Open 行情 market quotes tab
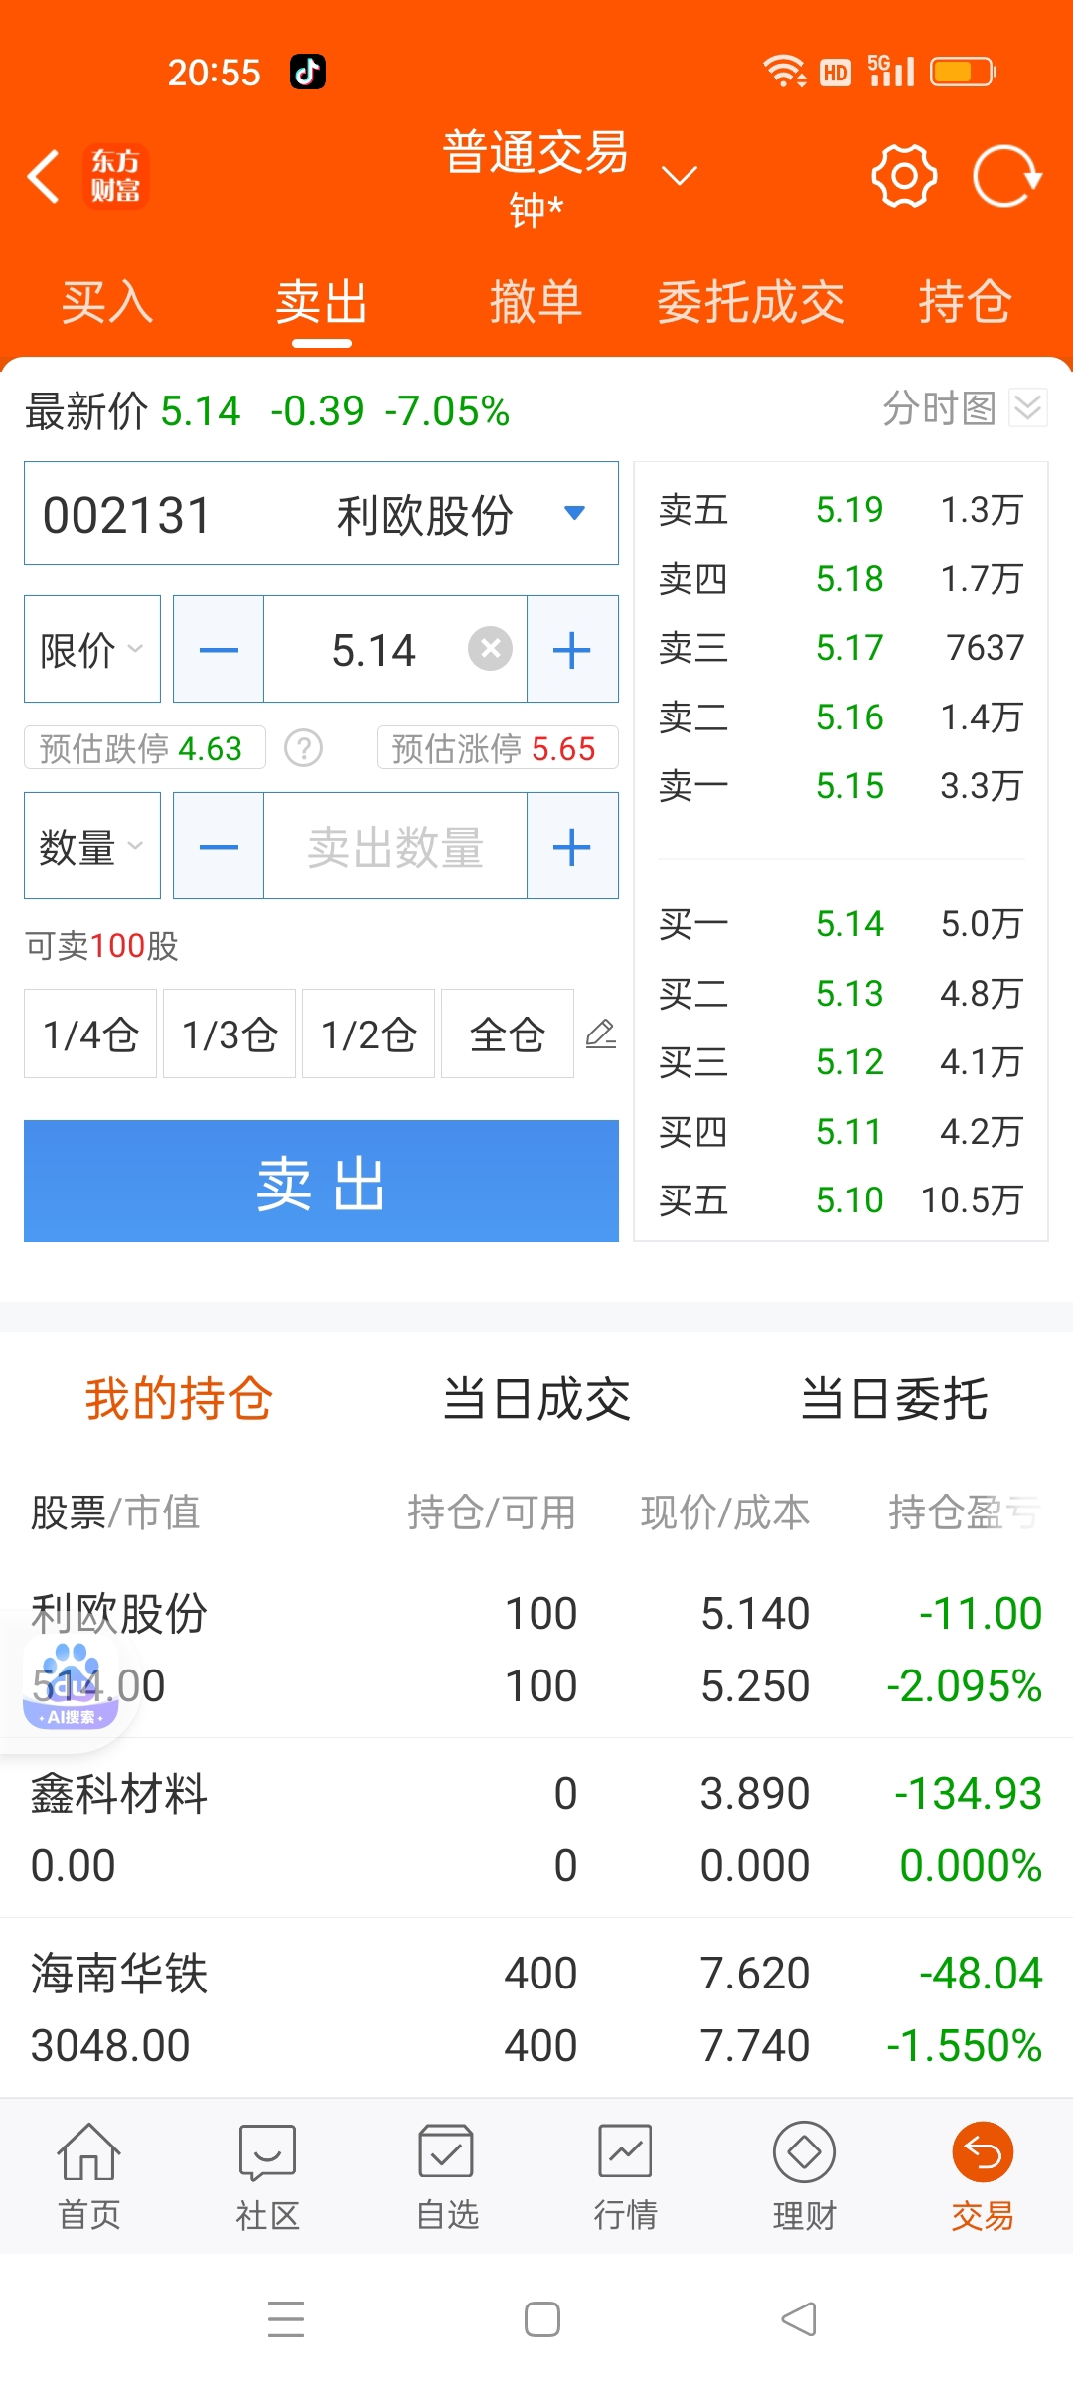1073x2385 pixels. (625, 2176)
